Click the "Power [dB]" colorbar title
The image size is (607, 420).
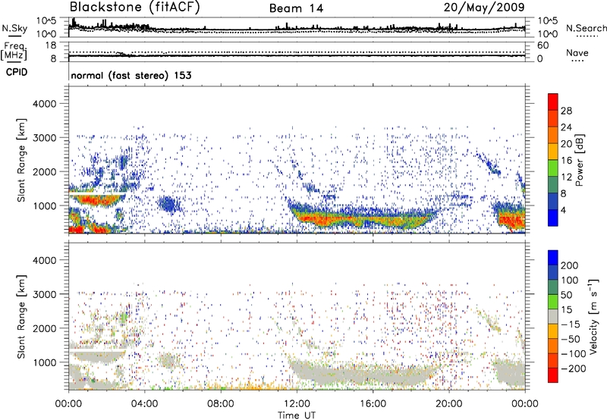point(579,160)
